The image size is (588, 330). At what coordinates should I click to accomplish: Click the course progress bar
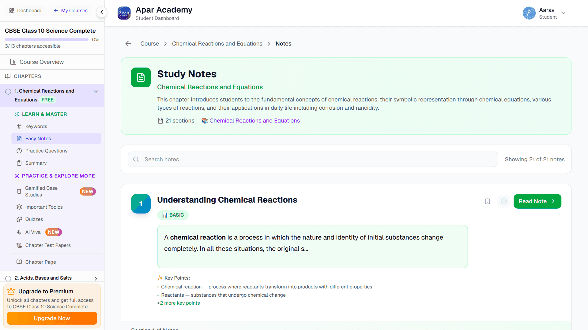tap(47, 40)
